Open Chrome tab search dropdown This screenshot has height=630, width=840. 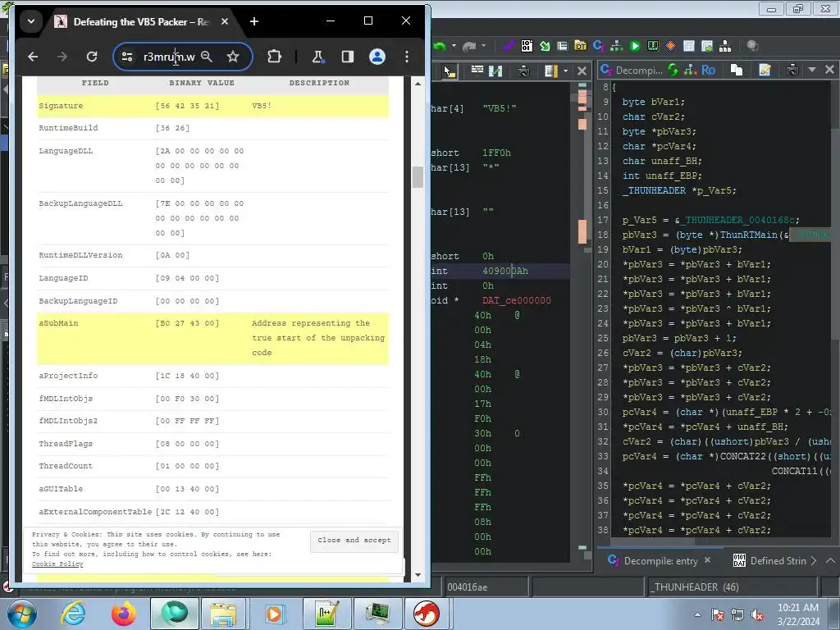click(x=31, y=22)
